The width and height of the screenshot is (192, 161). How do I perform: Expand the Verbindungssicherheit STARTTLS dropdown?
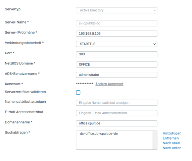point(116,44)
